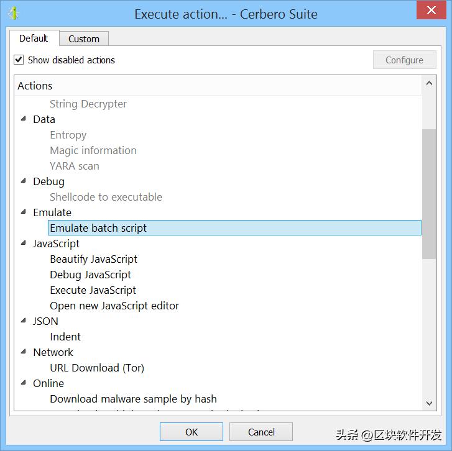Click the Configure button
The width and height of the screenshot is (452, 451).
click(x=404, y=60)
